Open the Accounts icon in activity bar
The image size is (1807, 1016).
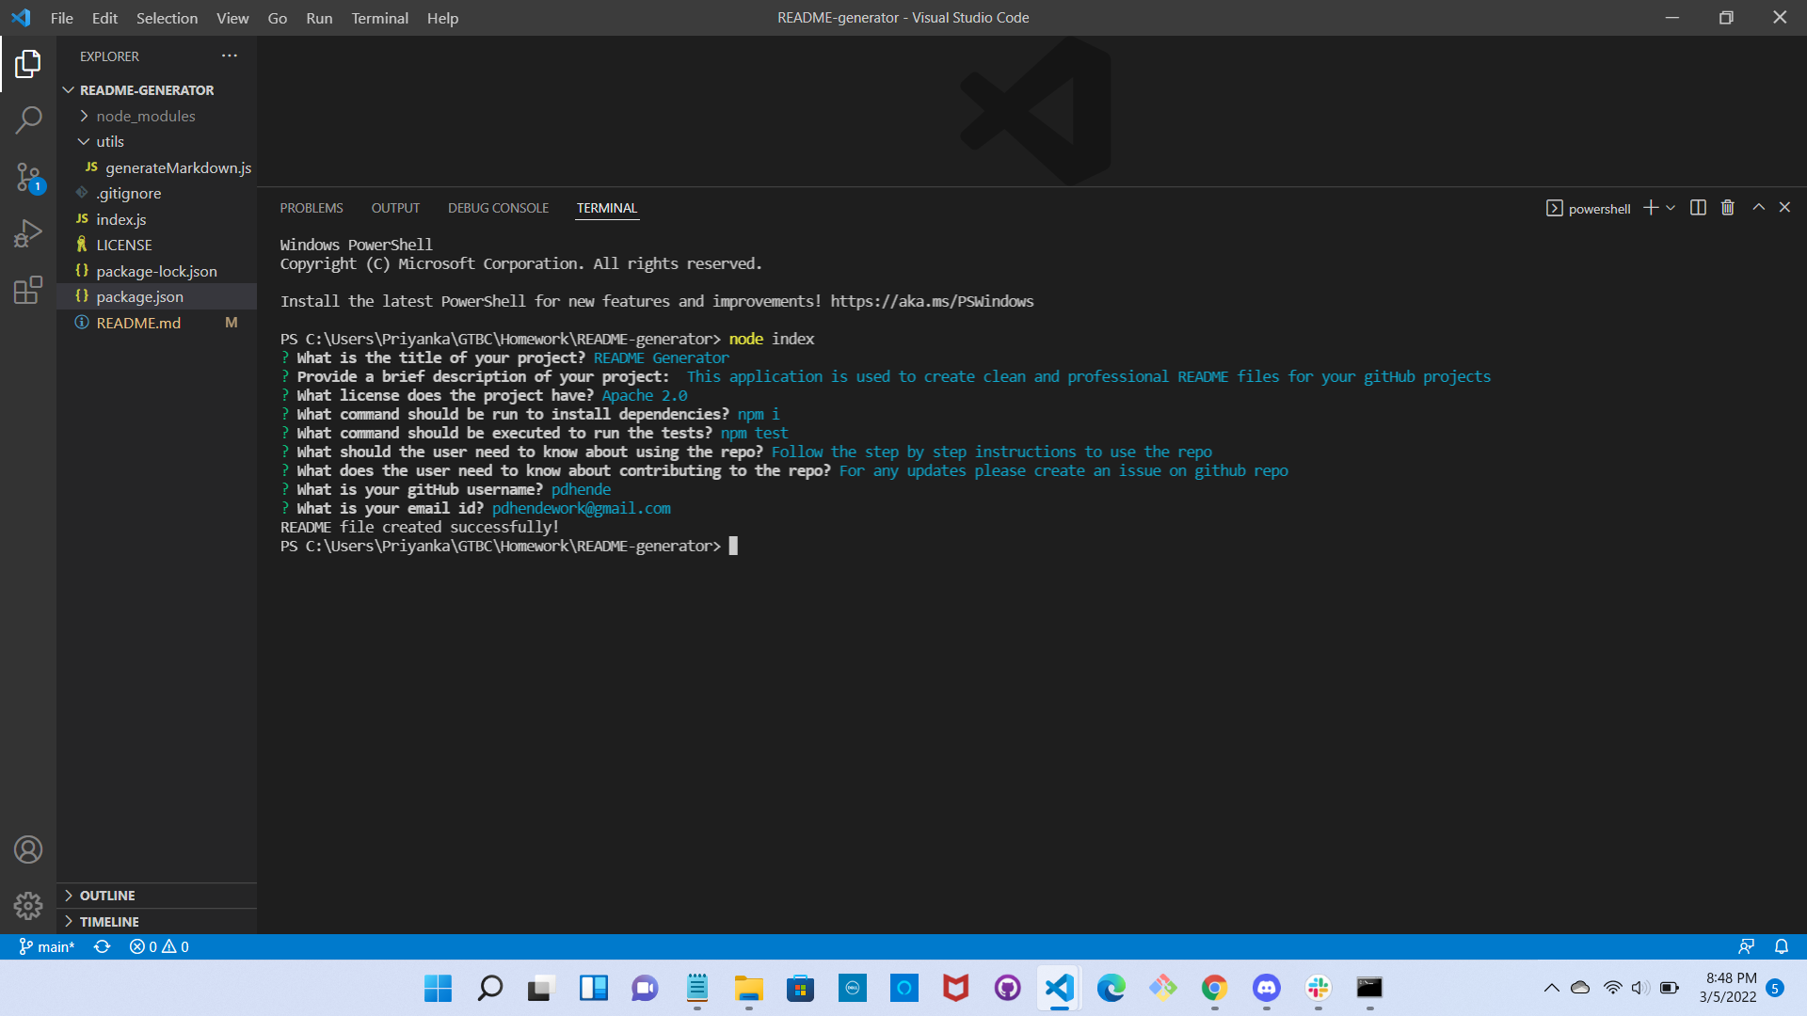pyautogui.click(x=28, y=849)
